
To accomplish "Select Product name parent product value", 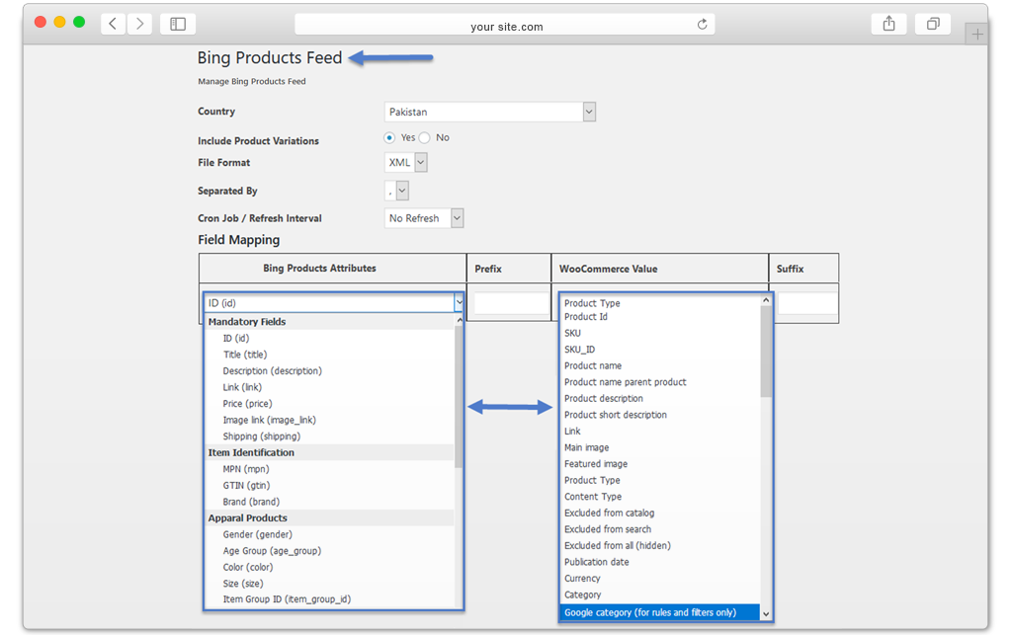I will pos(625,381).
